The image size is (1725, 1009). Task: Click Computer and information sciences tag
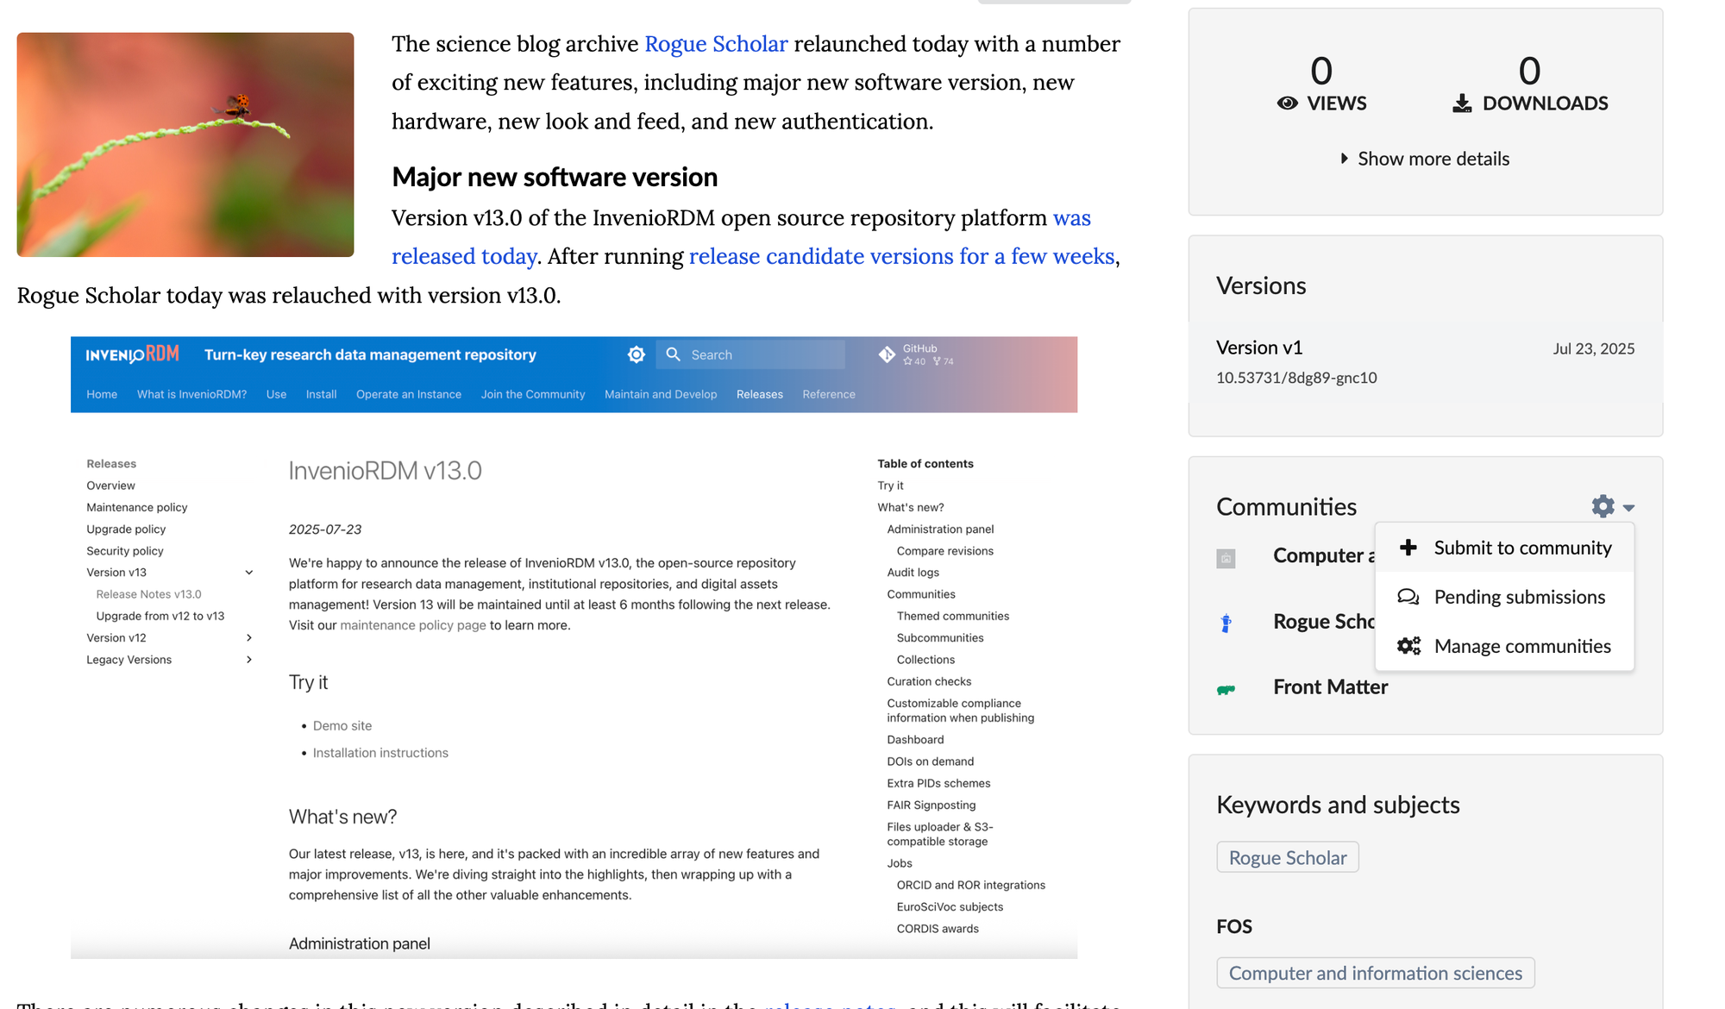[1375, 973]
